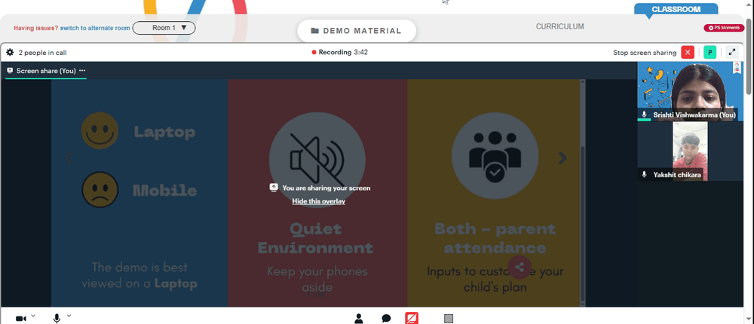Stop screen sharing with red X button
The width and height of the screenshot is (754, 324).
[x=688, y=53]
